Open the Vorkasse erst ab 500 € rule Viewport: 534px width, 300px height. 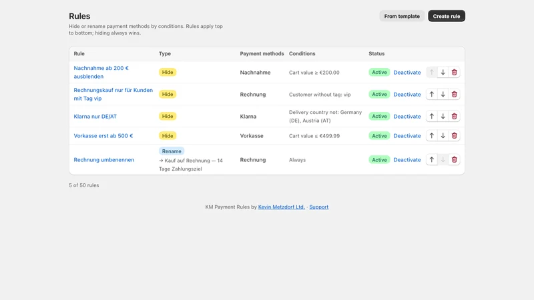[103, 136]
